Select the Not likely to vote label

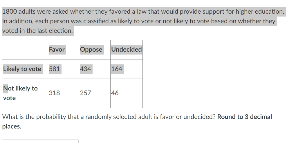click(x=20, y=93)
